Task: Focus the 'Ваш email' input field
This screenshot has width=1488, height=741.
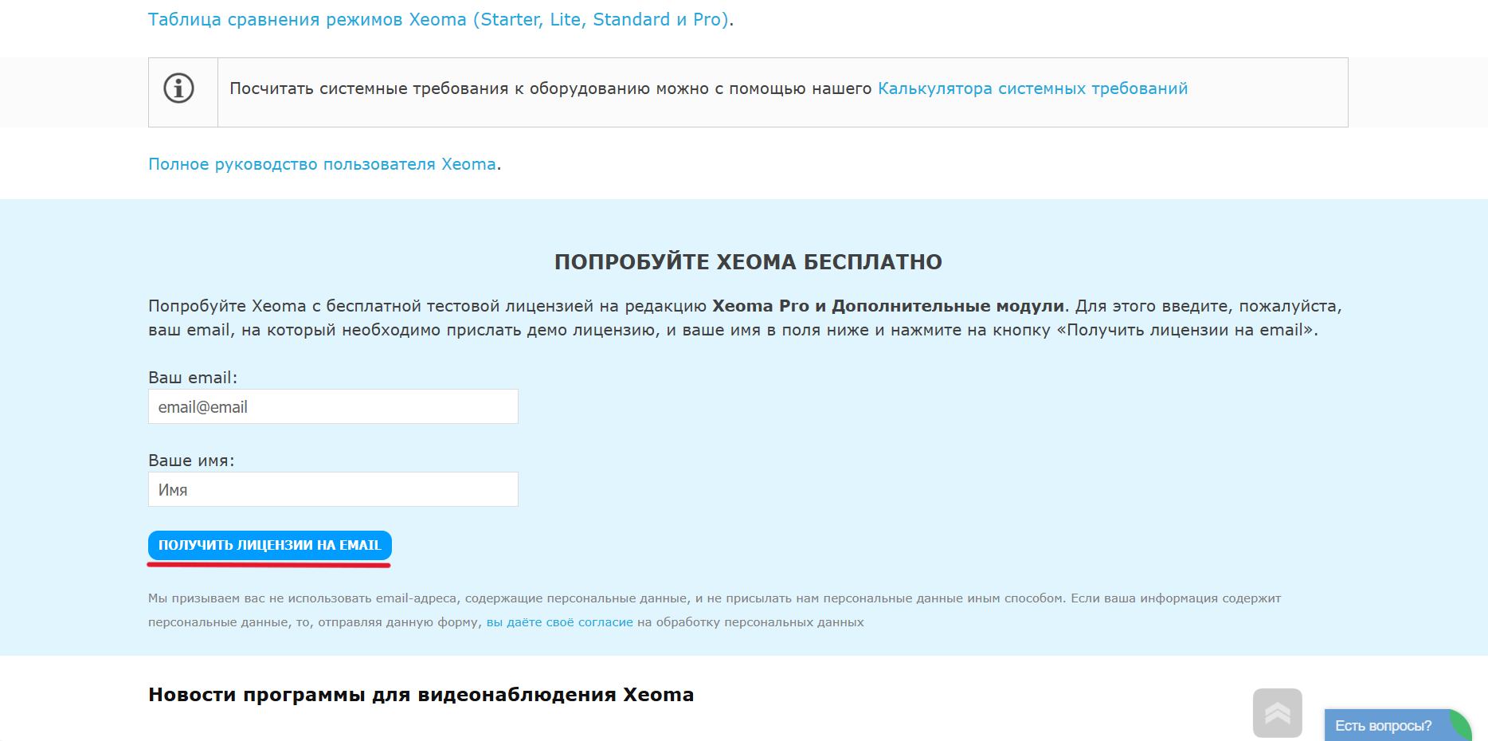Action: (333, 407)
